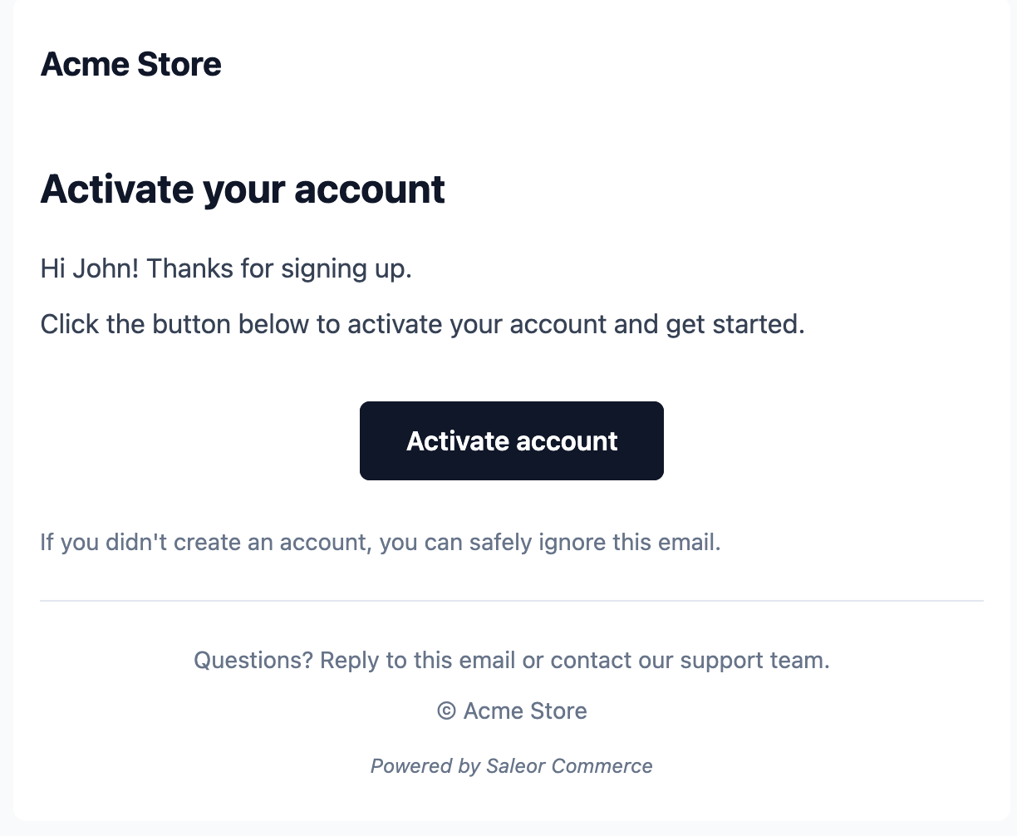The width and height of the screenshot is (1017, 836).
Task: Click the Questions? footer sentence
Action: (511, 661)
